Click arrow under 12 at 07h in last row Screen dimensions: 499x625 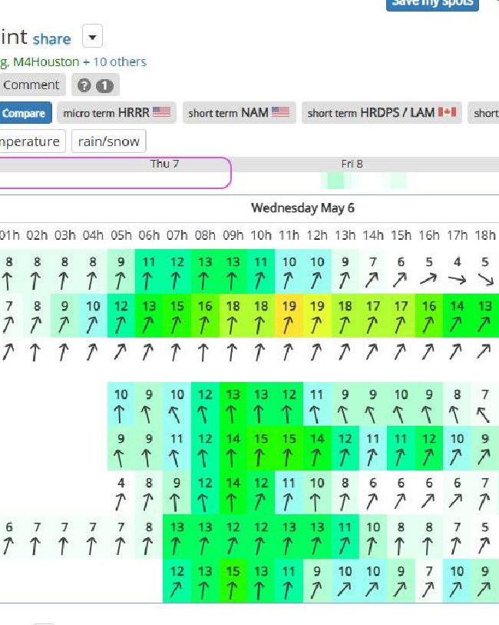(176, 590)
